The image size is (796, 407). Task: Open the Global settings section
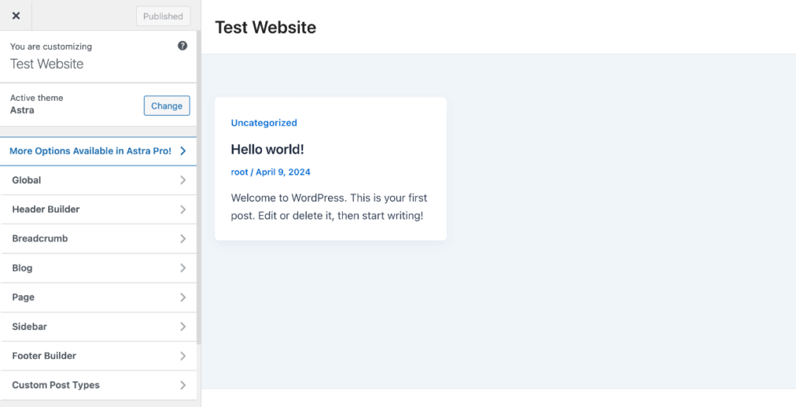point(98,180)
